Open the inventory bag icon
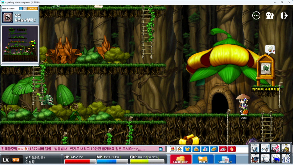Image resolution: width=293 pixels, height=165 pixels. [196, 149]
